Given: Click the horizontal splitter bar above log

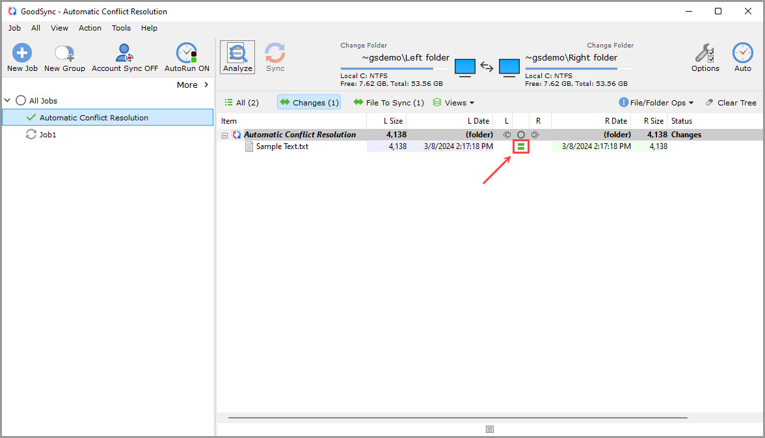Looking at the screenshot, I should (x=458, y=418).
